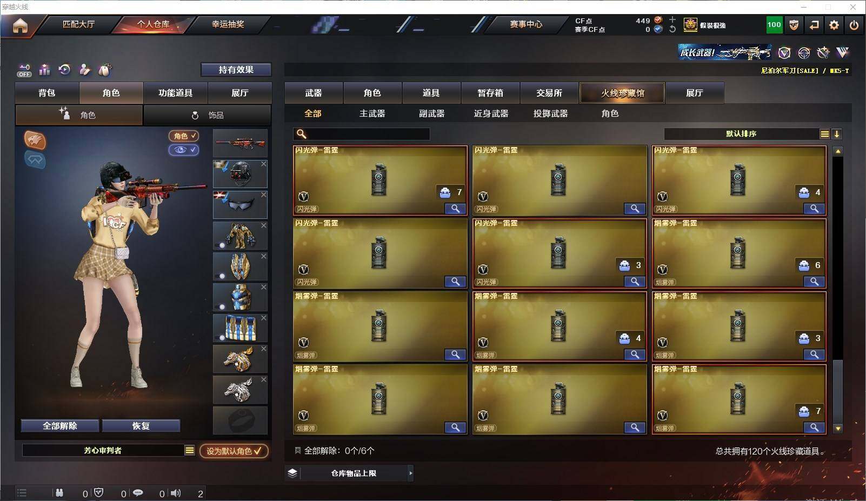Click the item search input field
Image resolution: width=866 pixels, height=501 pixels.
pos(362,133)
